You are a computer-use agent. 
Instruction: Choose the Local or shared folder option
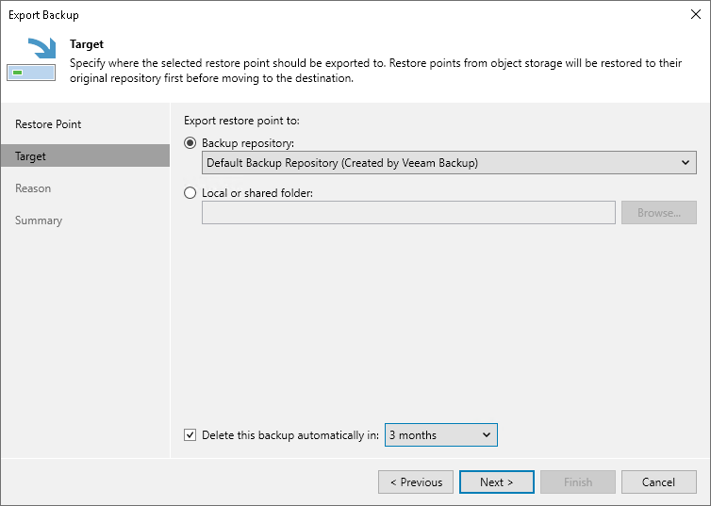click(x=190, y=193)
